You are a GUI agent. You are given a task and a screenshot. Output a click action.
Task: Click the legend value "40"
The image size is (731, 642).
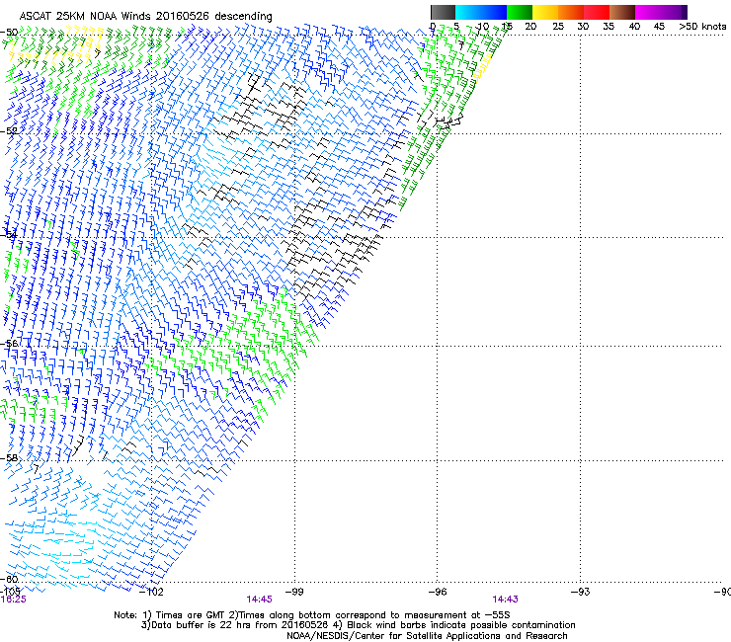coord(634,27)
